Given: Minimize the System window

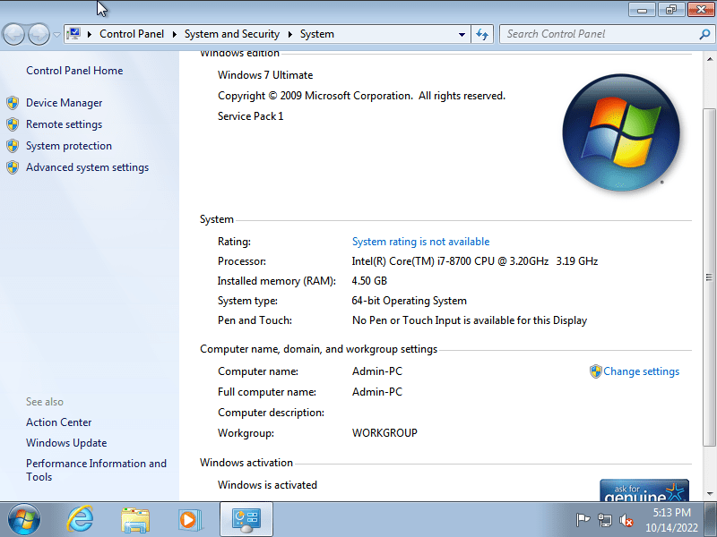Looking at the screenshot, I should click(x=642, y=9).
